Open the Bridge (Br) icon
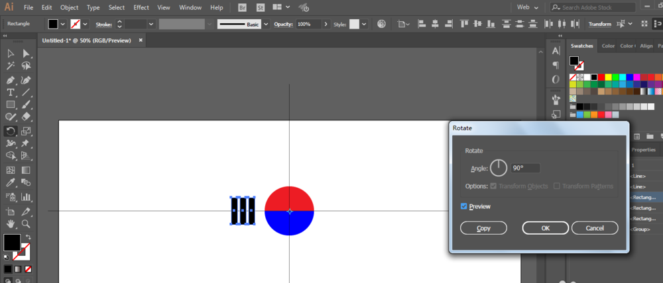The width and height of the screenshot is (663, 283). tap(242, 7)
